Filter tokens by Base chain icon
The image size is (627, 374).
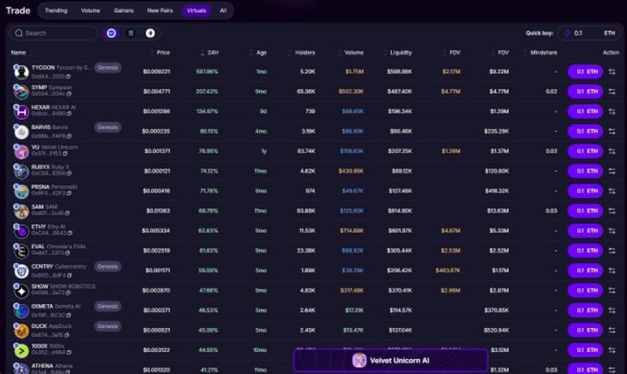[x=111, y=33]
